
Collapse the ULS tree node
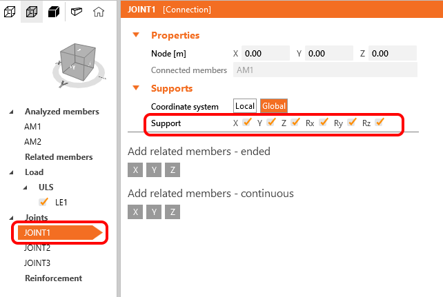point(25,187)
